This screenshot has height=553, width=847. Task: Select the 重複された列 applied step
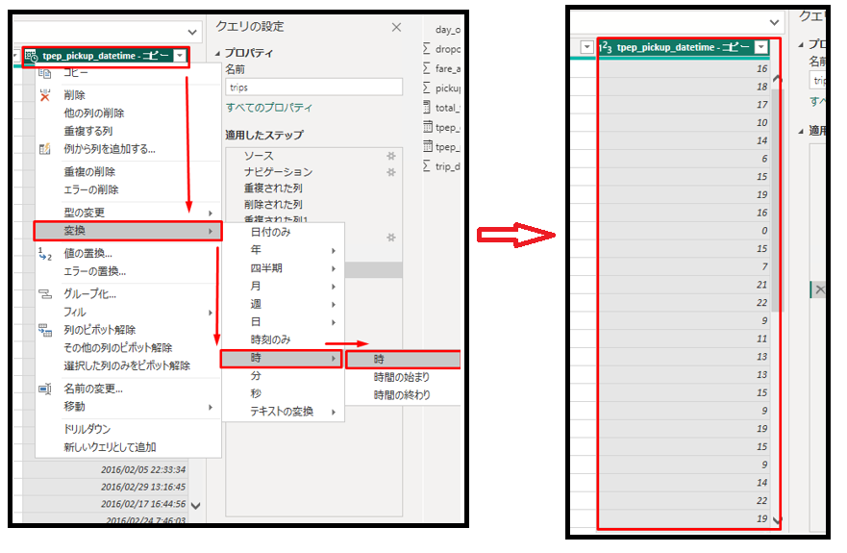point(273,189)
